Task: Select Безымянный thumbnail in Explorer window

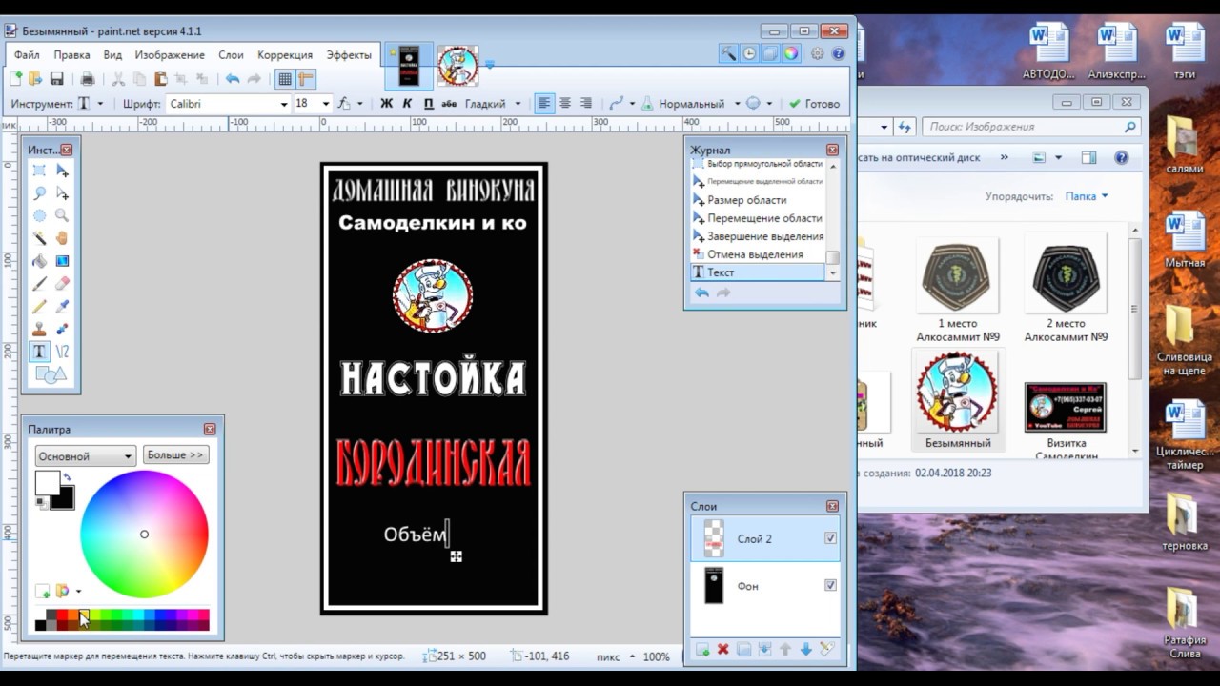Action: pos(957,401)
